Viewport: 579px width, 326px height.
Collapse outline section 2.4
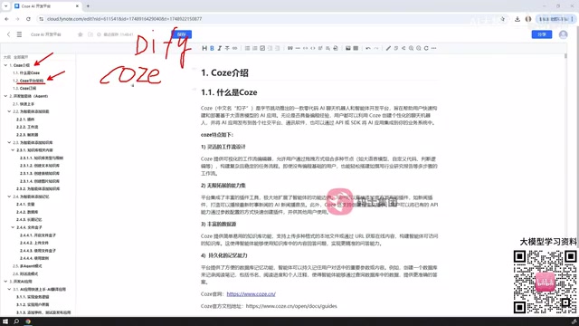tap(9, 197)
